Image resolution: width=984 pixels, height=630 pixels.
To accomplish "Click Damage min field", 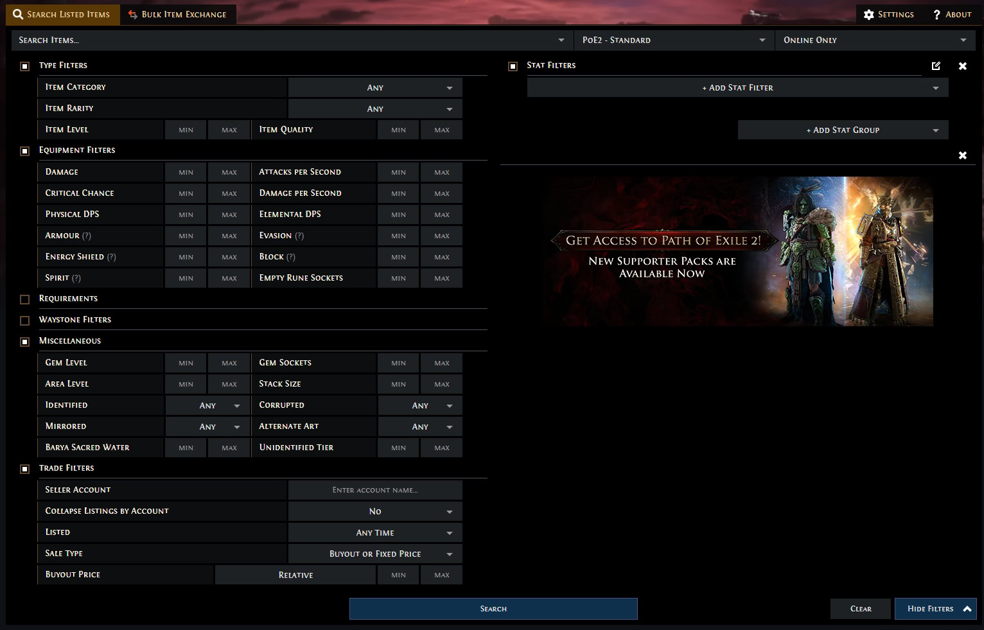I will pos(186,172).
